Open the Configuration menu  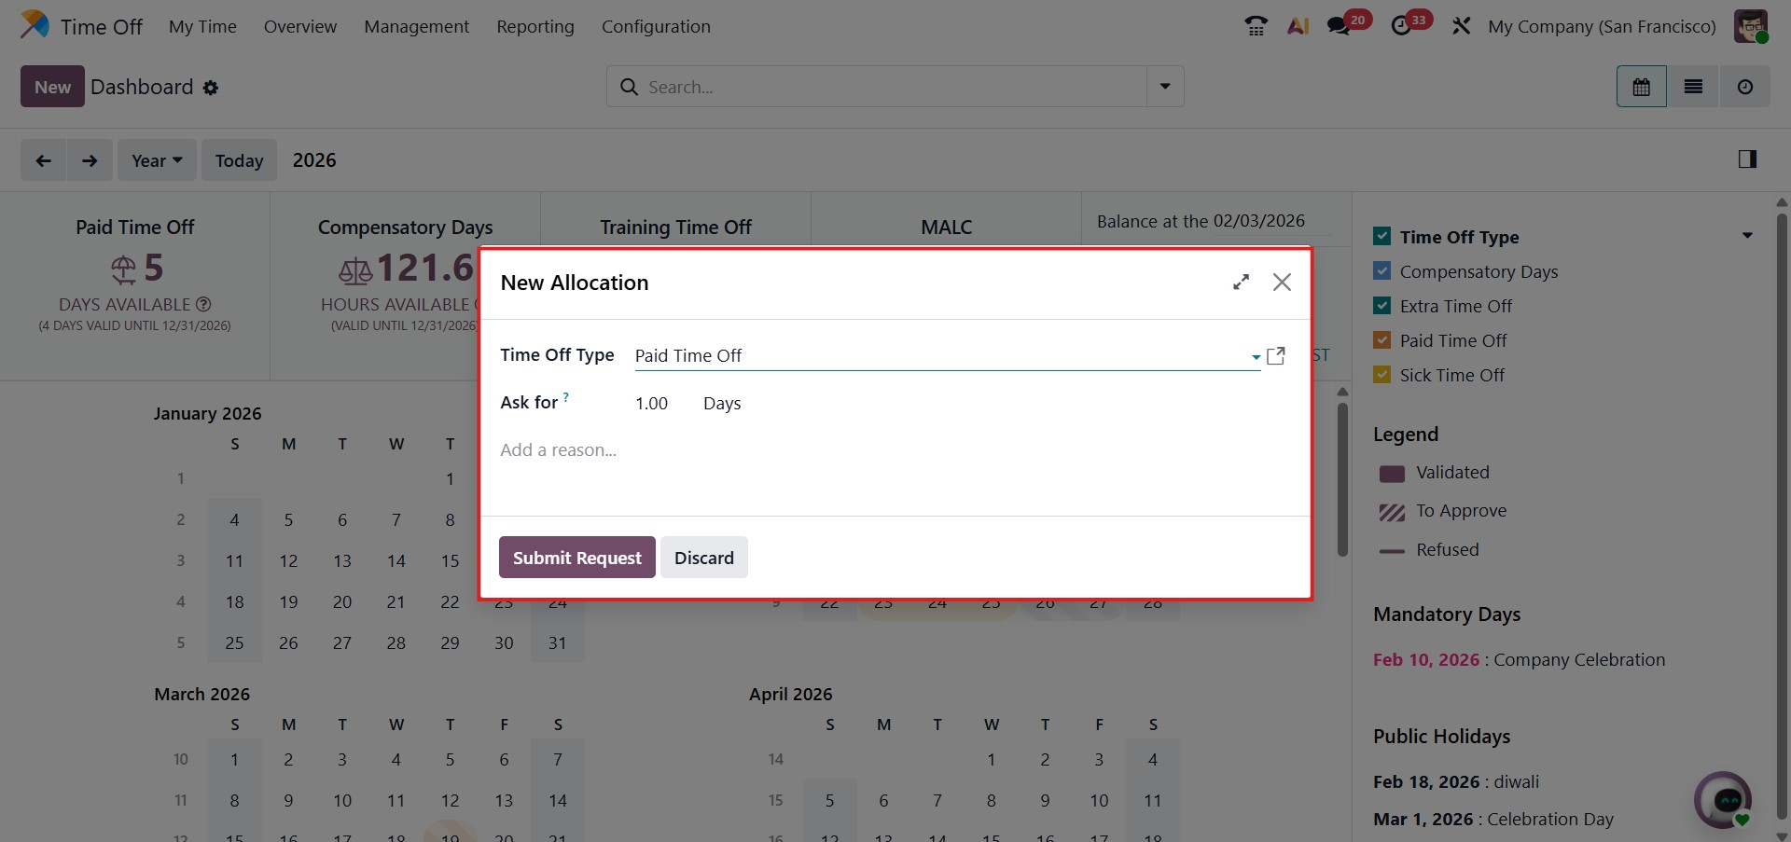[x=656, y=26]
